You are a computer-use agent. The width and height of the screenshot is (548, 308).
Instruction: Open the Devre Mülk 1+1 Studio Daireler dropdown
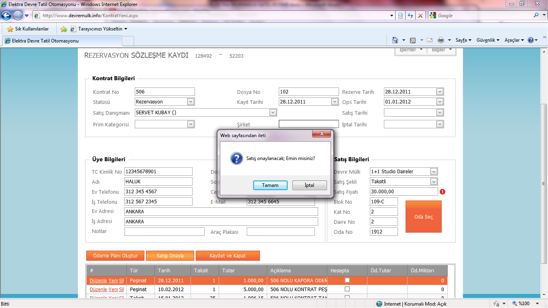pyautogui.click(x=434, y=172)
